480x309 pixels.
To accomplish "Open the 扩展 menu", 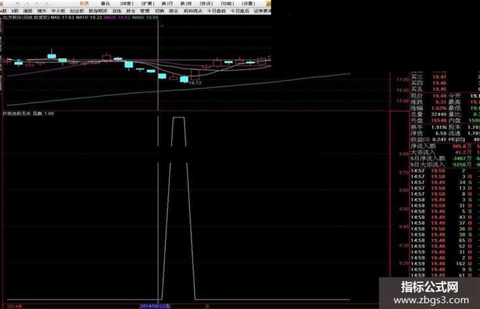I will (147, 4).
